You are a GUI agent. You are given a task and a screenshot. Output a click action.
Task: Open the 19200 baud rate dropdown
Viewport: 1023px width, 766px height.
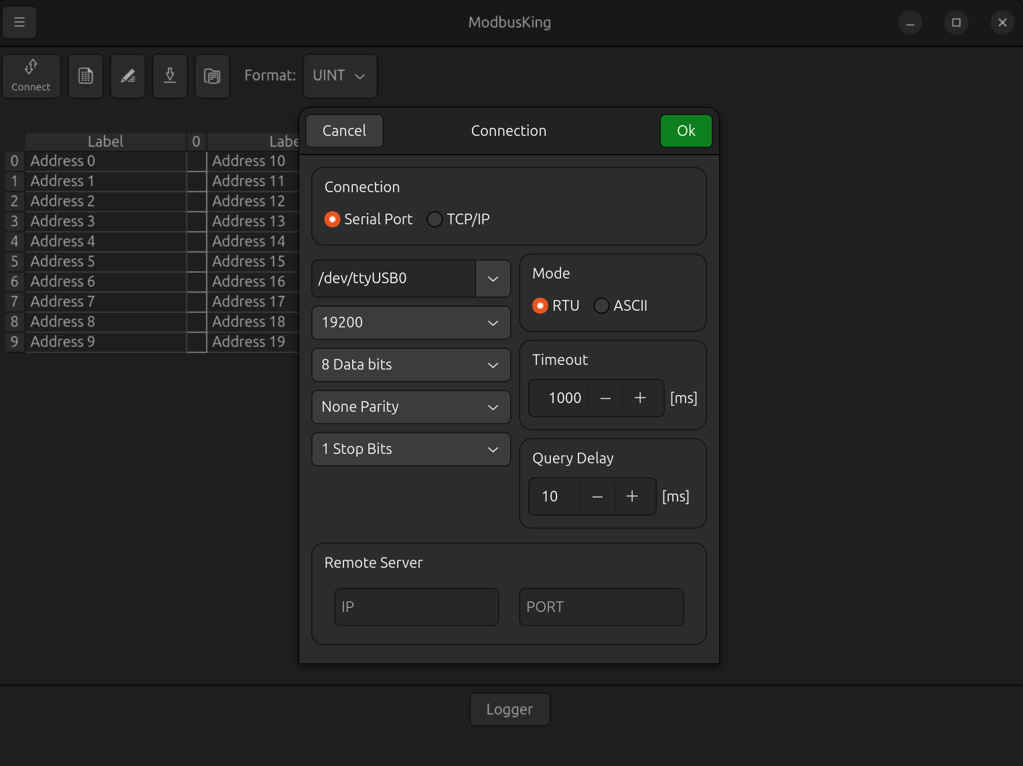pos(411,323)
